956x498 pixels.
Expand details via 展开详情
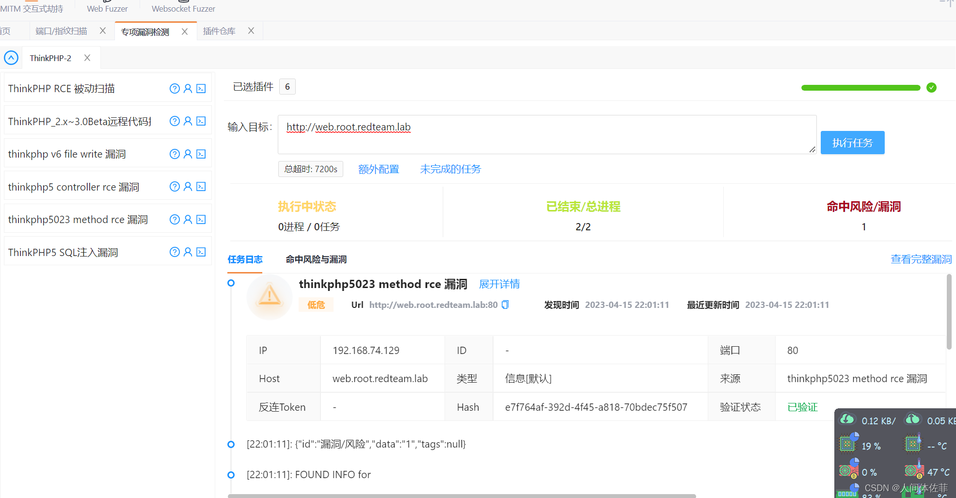coord(499,284)
